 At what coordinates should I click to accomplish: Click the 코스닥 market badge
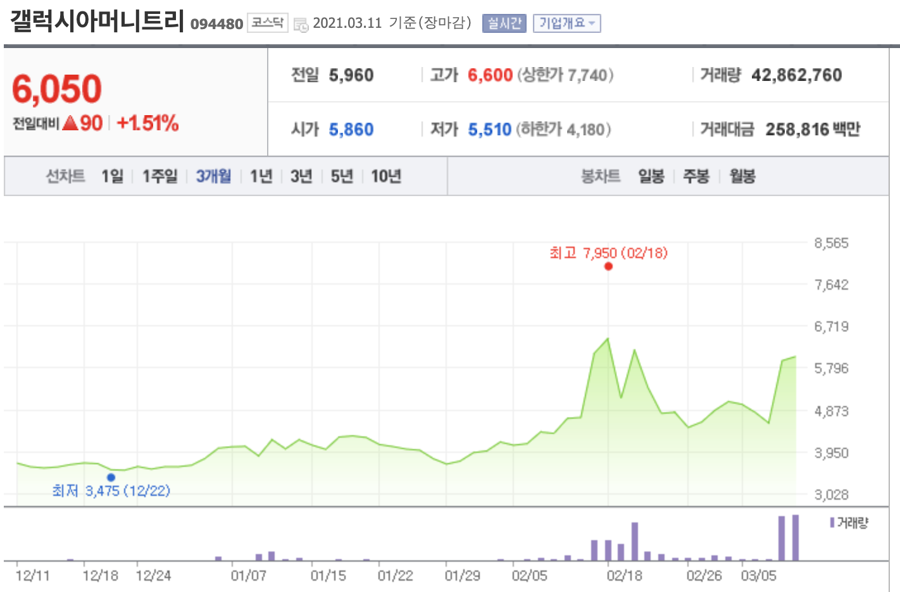pos(267,23)
